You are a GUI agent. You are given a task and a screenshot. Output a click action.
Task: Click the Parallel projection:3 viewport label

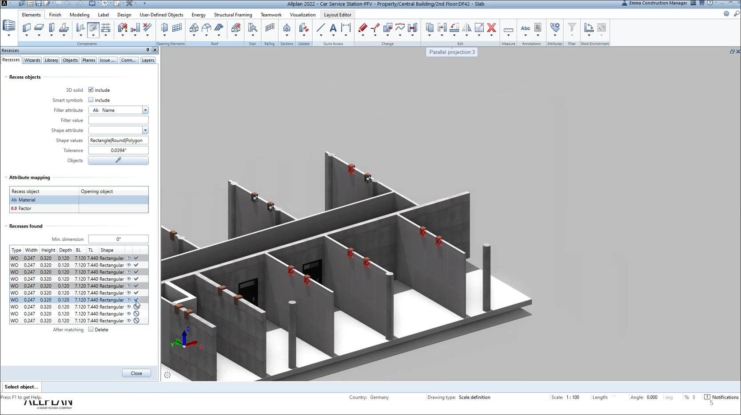(x=452, y=52)
